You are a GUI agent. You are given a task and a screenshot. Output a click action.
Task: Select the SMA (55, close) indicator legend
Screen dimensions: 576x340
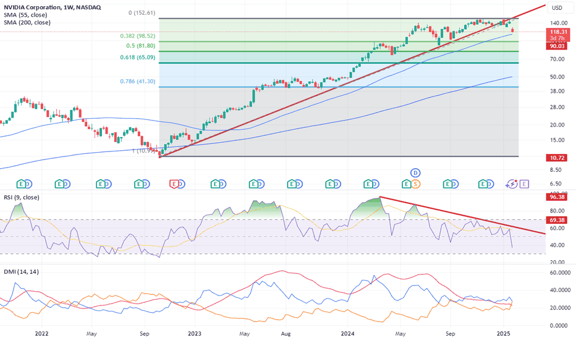coord(25,15)
